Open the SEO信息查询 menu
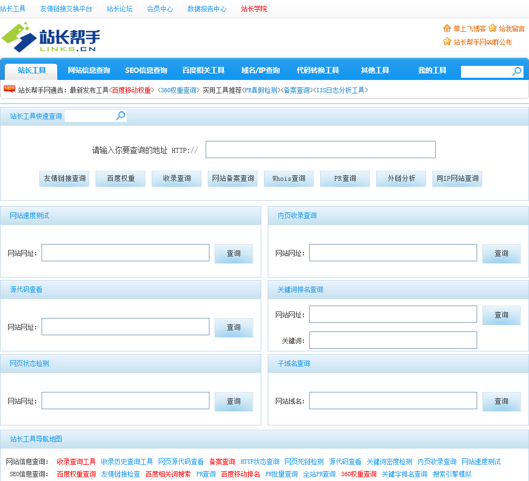This screenshot has width=529, height=481. [146, 70]
